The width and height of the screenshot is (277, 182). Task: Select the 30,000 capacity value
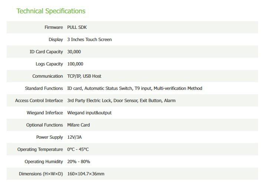pos(74,52)
